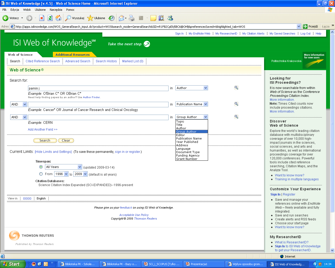Open the Mail envelope toolbar icon

point(121,18)
